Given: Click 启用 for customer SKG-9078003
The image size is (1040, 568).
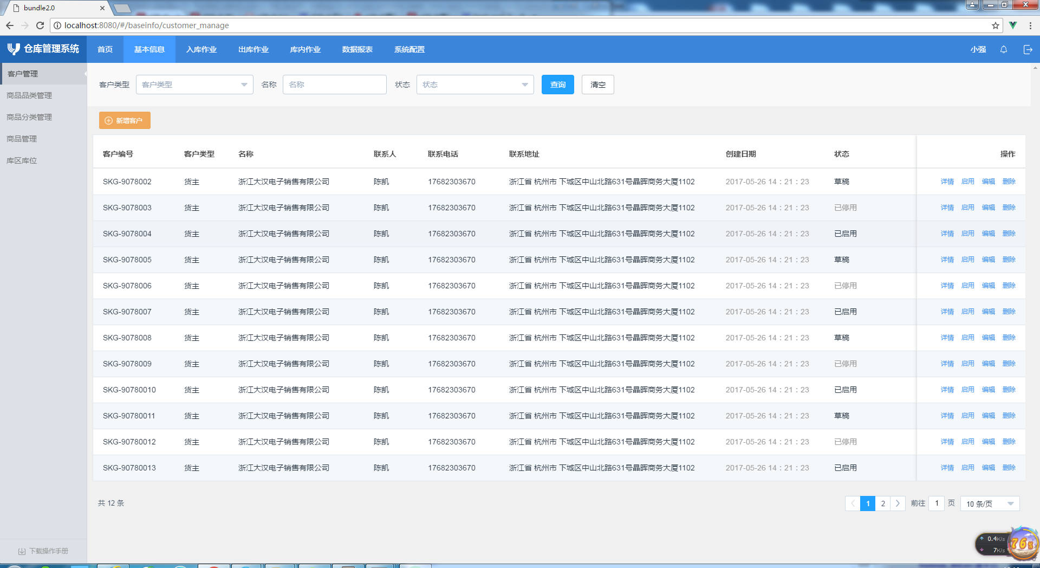Looking at the screenshot, I should (x=968, y=208).
